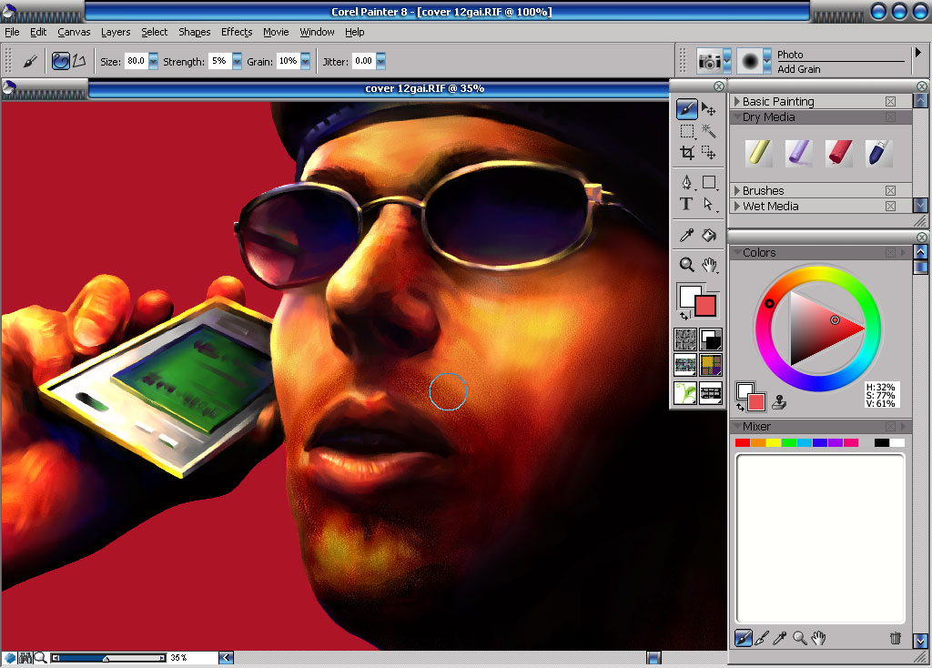Open the Canvas menu
This screenshot has height=668, width=932.
[74, 32]
